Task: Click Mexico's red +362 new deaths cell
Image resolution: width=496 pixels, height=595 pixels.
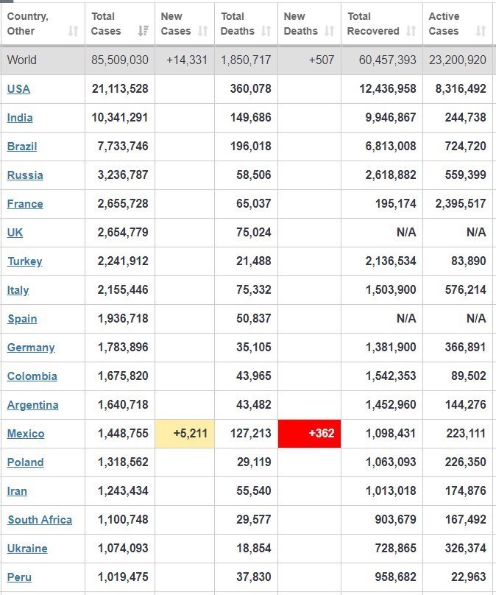Action: pos(309,433)
